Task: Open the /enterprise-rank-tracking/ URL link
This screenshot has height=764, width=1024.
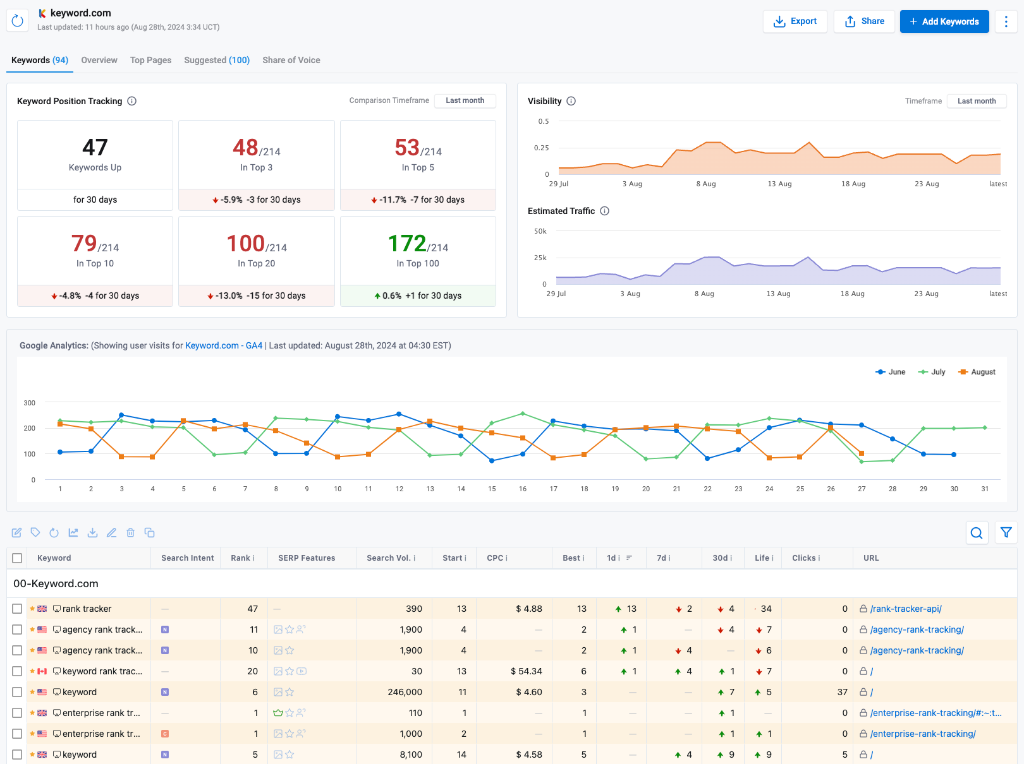Action: coord(923,734)
